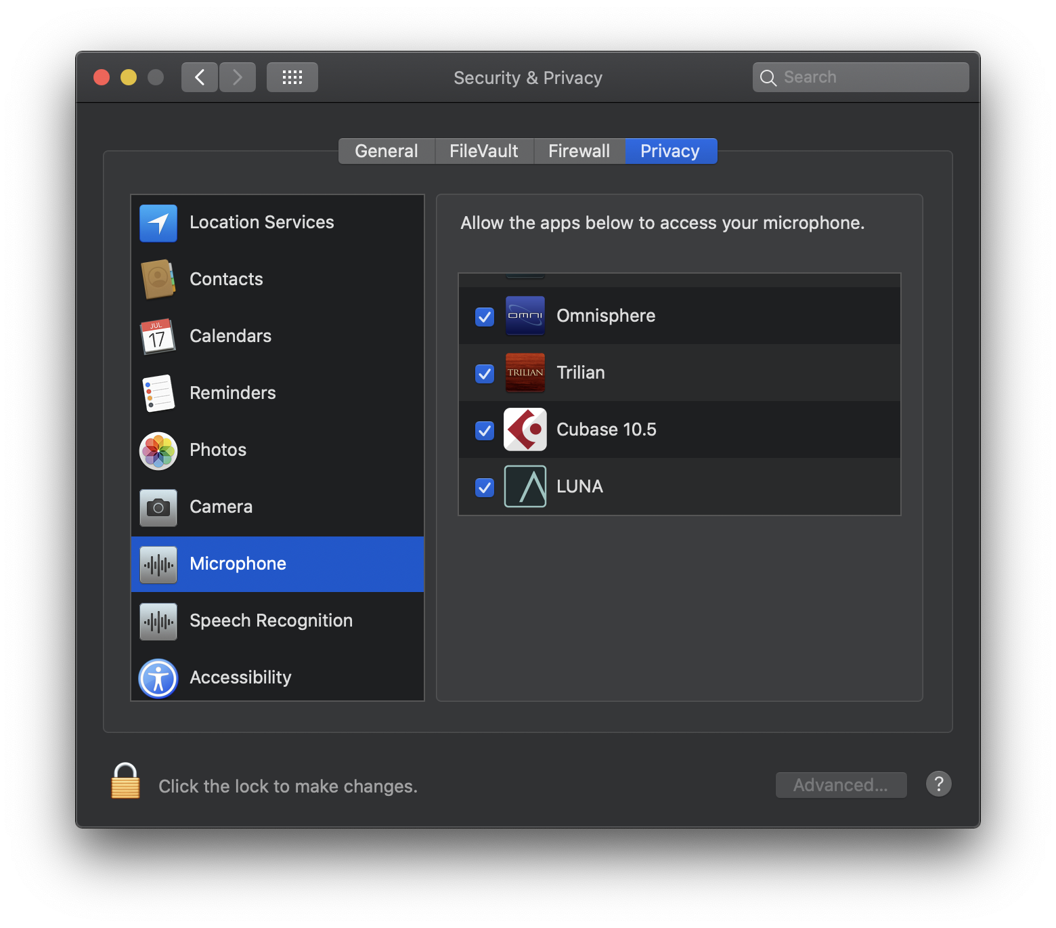Click the padlock to unlock changes

[126, 781]
